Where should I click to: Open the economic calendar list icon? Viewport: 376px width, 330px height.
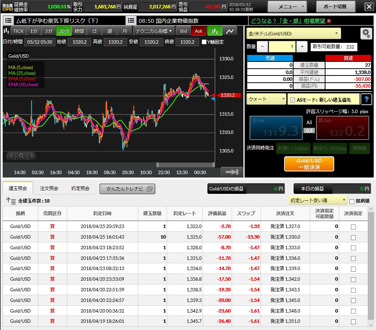(x=131, y=20)
